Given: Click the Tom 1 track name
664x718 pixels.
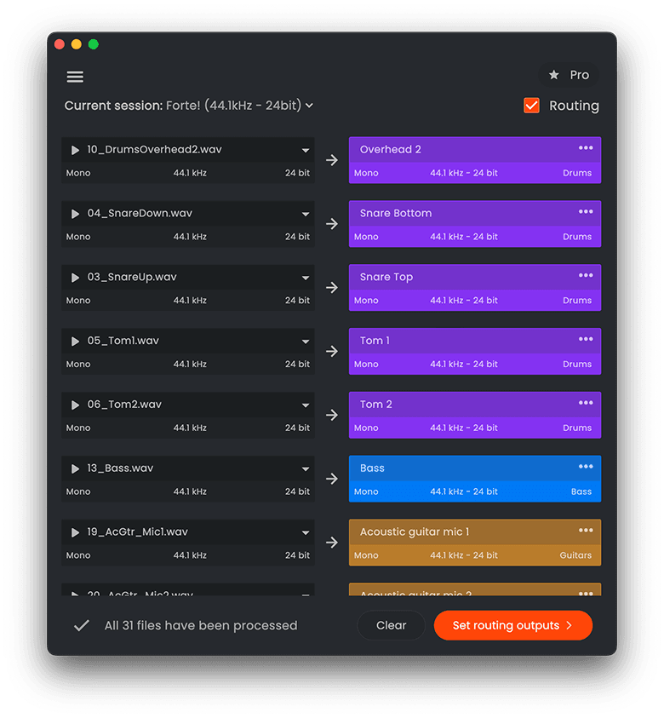Looking at the screenshot, I should 375,341.
